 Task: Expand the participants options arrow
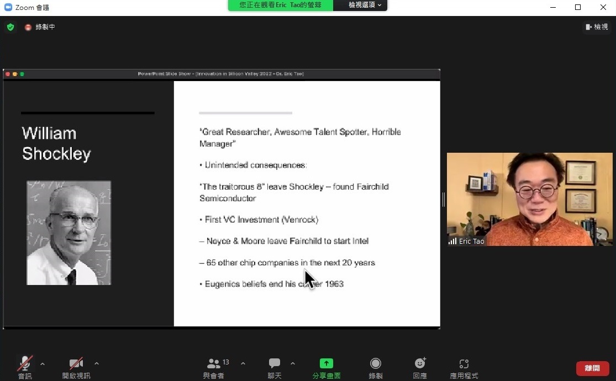point(243,363)
